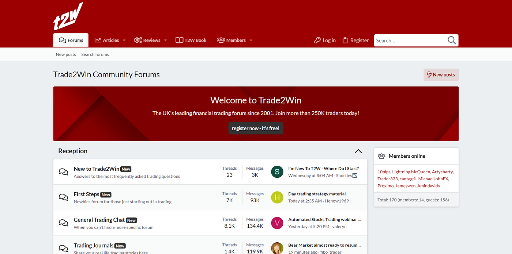Open the New to Trade2Win forum
This screenshot has width=512, height=254.
pyautogui.click(x=97, y=169)
